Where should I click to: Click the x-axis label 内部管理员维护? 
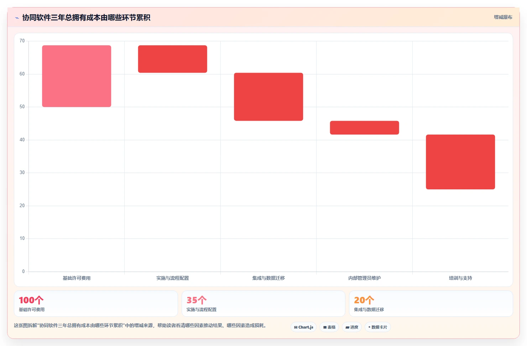pyautogui.click(x=365, y=278)
